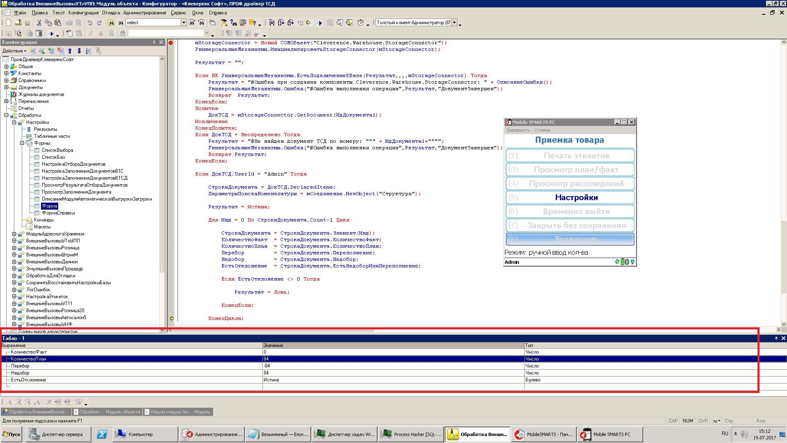
Task: Select the Недобор row in Табло
Action: click(x=393, y=373)
